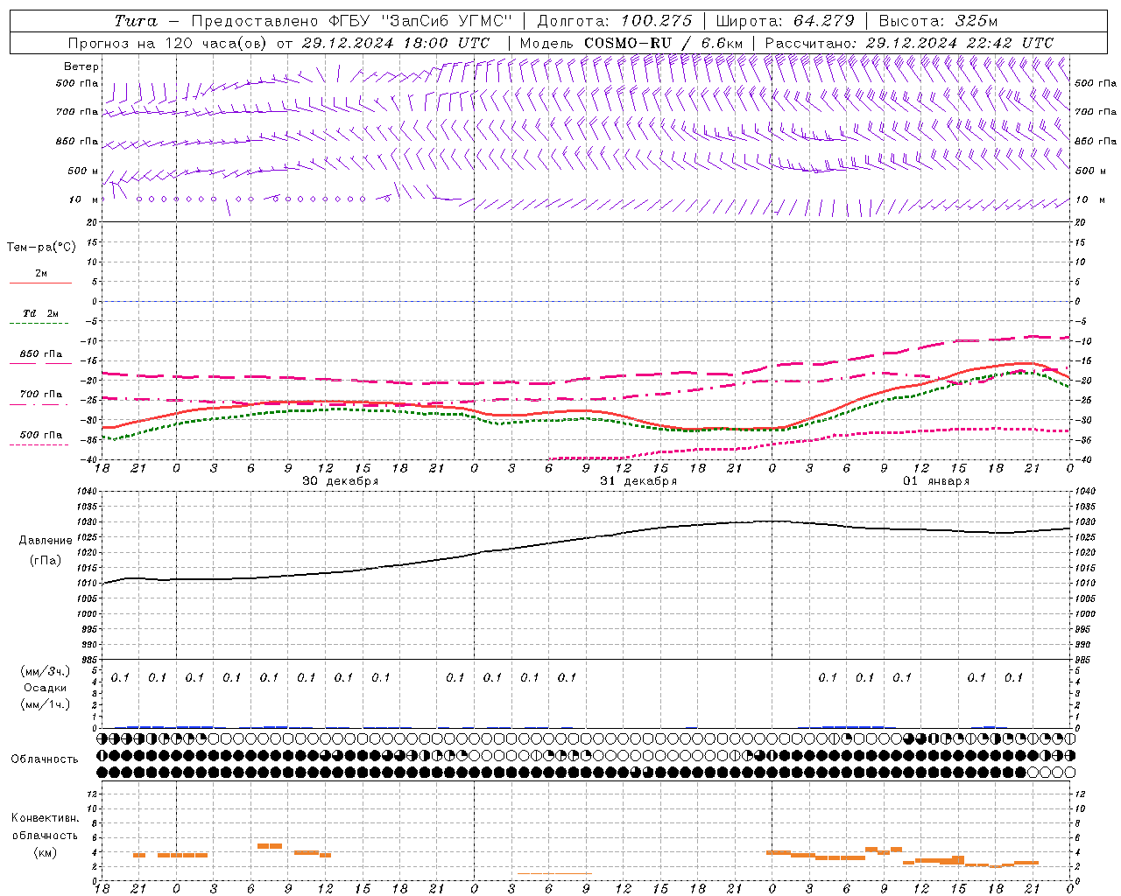This screenshot has width=1121, height=896.
Task: Click the "Td 2м" dew point legend entry
Action: click(41, 313)
